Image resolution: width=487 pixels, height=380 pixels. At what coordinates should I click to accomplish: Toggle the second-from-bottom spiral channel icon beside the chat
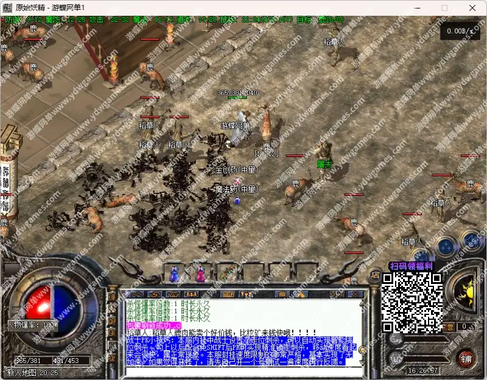(x=112, y=345)
